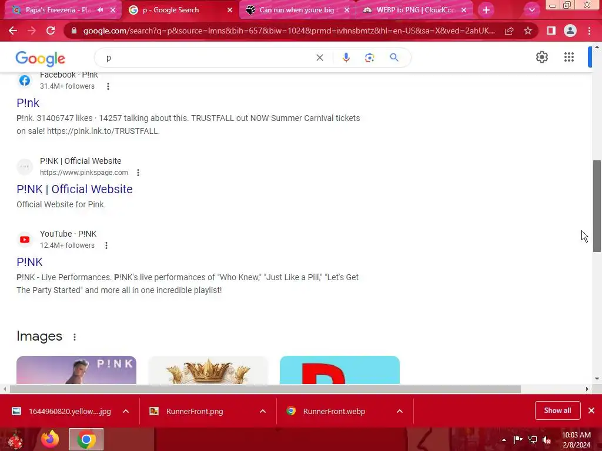This screenshot has height=451, width=602.
Task: Open the Chrome profile avatar menu
Action: [570, 31]
